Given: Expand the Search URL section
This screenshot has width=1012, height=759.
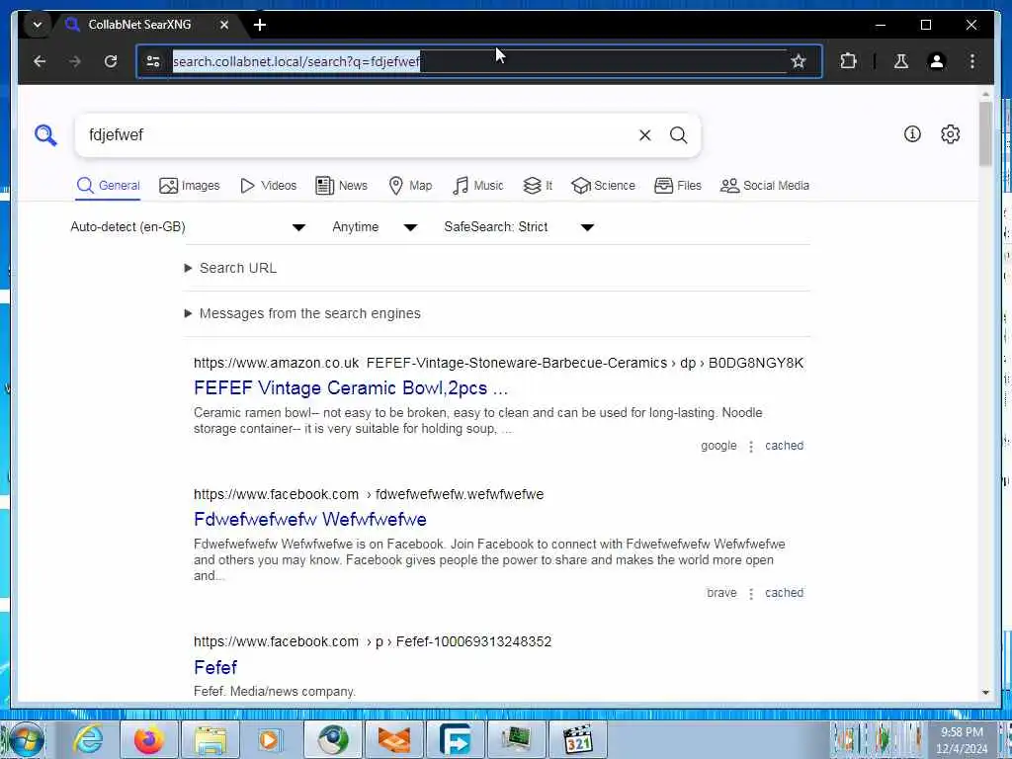Looking at the screenshot, I should click(230, 268).
